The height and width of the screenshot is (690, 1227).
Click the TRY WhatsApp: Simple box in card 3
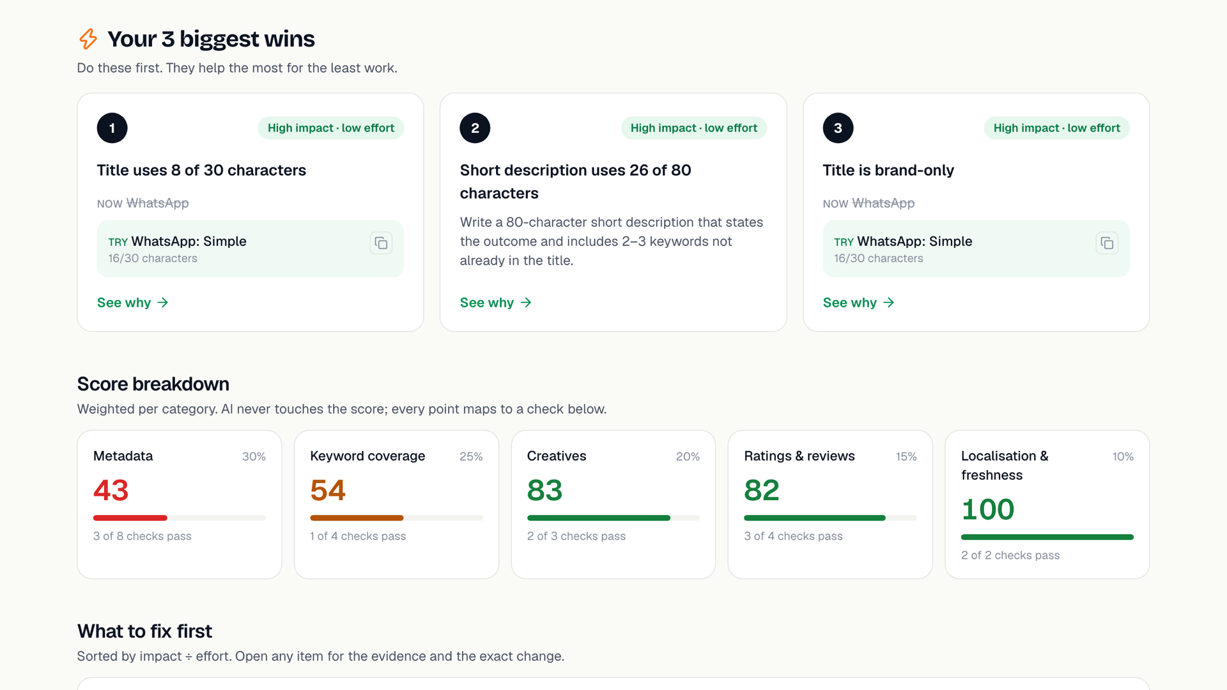tap(976, 249)
